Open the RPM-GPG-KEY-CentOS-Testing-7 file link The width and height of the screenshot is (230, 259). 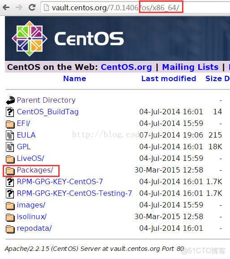click(x=74, y=193)
